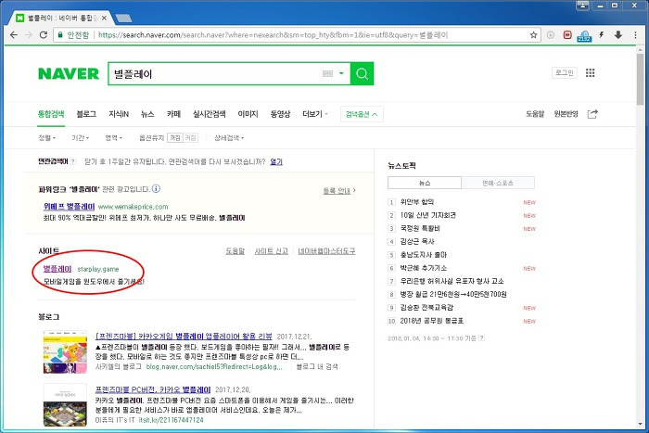Screen dimensions: 649x433
Task: Click the 도움말 link near top right
Action: [x=535, y=114]
